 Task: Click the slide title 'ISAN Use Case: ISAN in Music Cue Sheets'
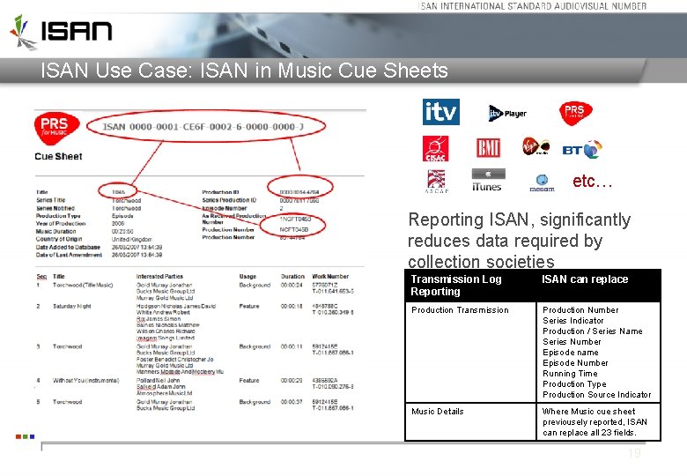244,71
